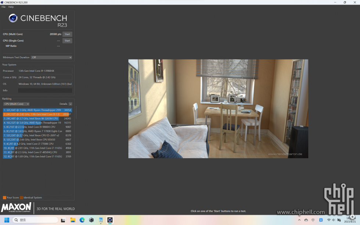Viewport: 360px width, 225px height.
Task: Click the input method tray icon
Action: tap(313, 220)
